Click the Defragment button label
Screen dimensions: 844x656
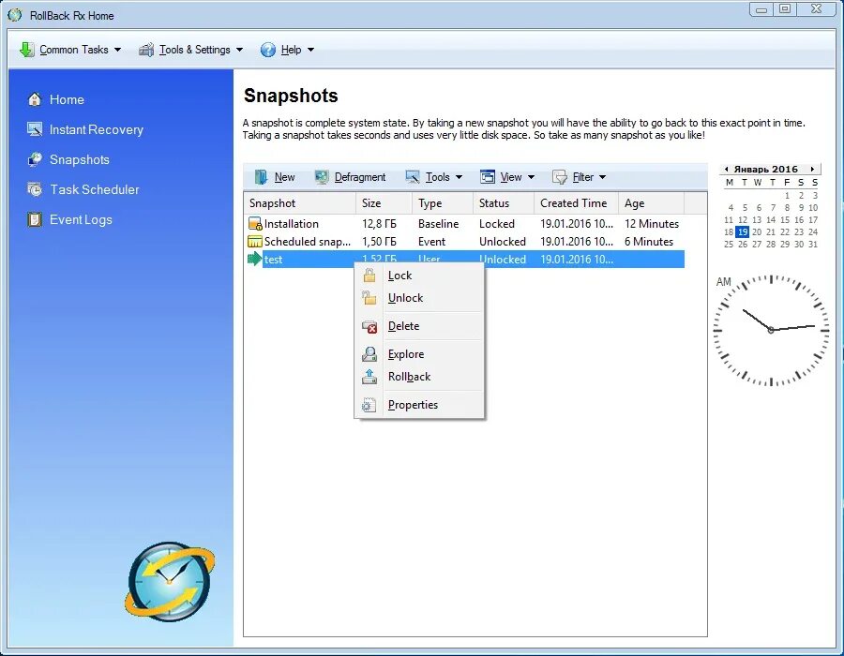tap(360, 177)
